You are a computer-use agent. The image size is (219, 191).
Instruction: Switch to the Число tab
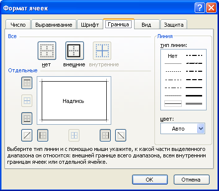click(18, 25)
